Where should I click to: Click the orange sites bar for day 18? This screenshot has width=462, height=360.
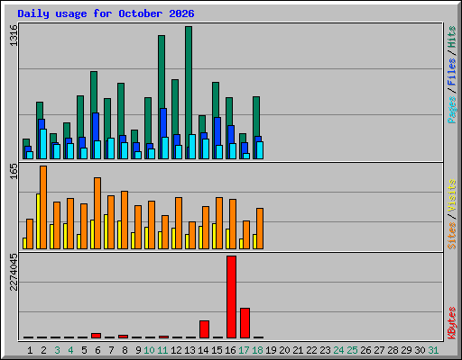click(x=260, y=229)
